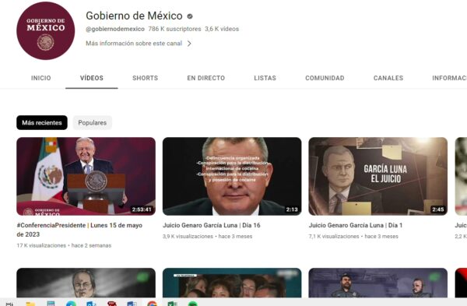Image resolution: width=467 pixels, height=306 pixels.
Task: Click the handle '@gobiernodemexico'
Action: click(x=115, y=29)
